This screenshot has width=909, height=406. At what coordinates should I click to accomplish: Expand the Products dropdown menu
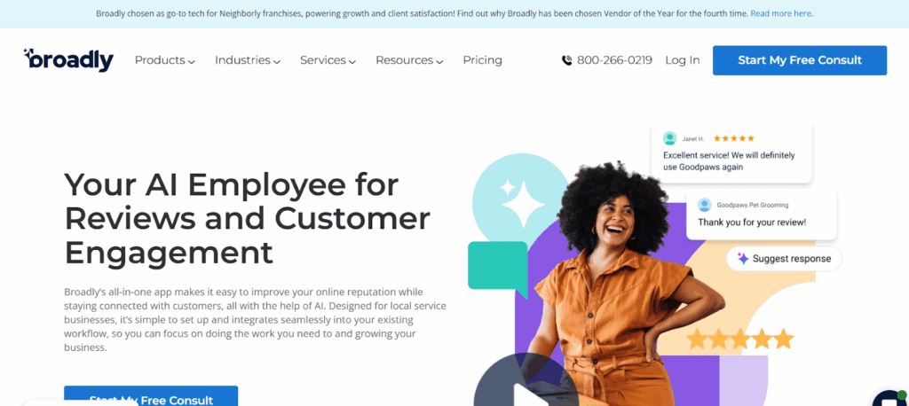(x=164, y=60)
